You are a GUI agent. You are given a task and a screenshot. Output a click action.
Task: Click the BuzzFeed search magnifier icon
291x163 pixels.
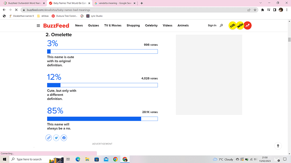(x=221, y=26)
